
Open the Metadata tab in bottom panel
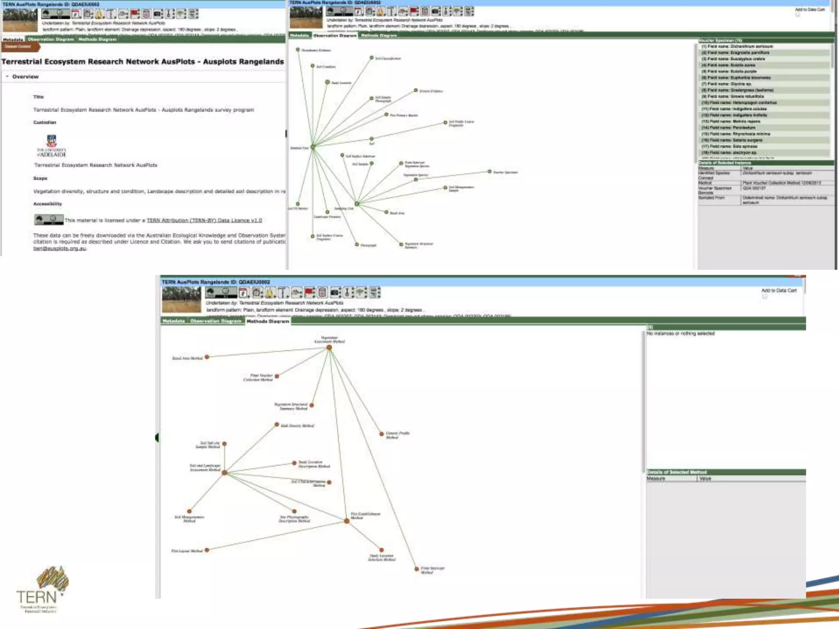pyautogui.click(x=174, y=321)
